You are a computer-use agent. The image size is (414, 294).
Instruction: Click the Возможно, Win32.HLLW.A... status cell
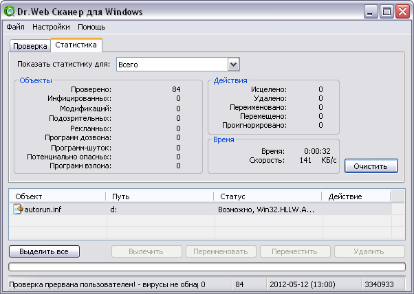tap(266, 210)
